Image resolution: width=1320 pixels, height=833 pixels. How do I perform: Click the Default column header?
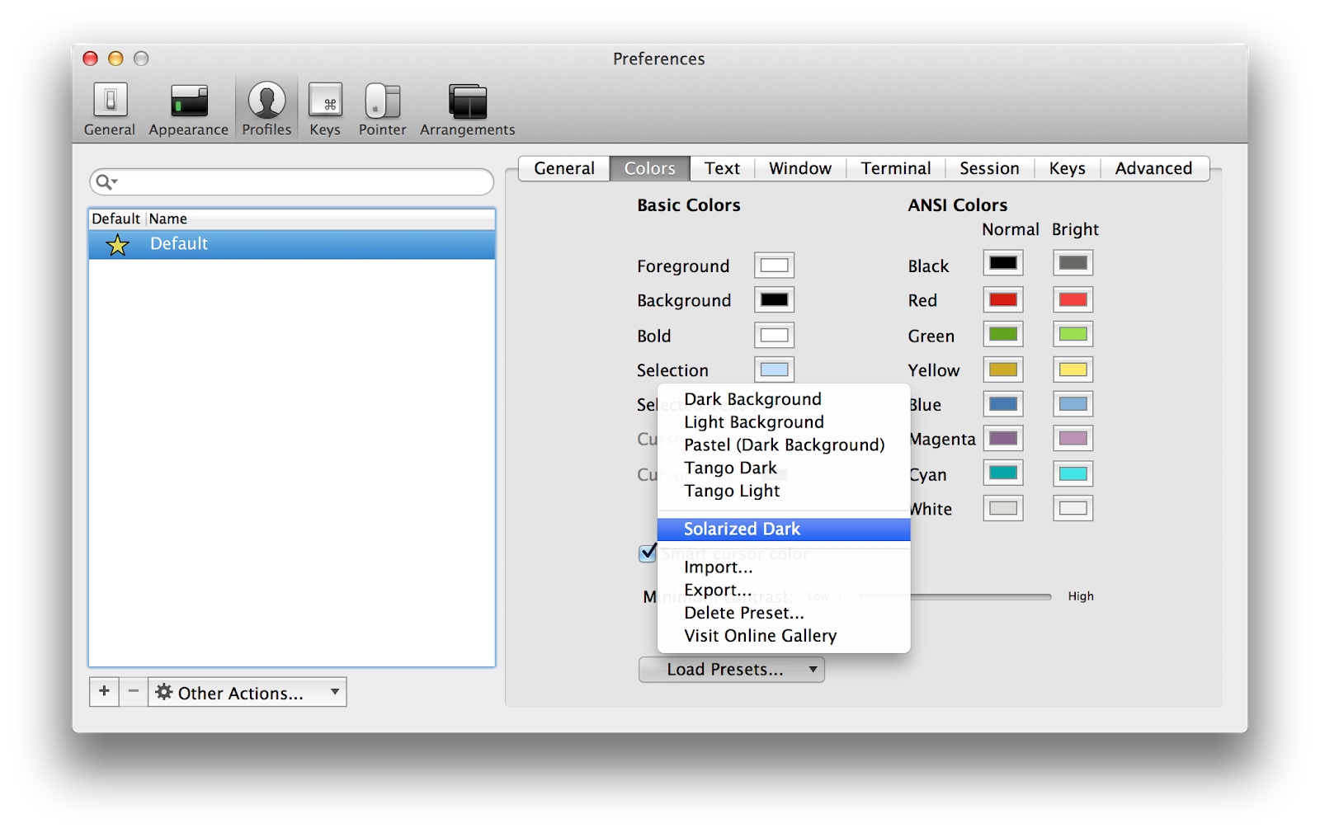(x=116, y=219)
